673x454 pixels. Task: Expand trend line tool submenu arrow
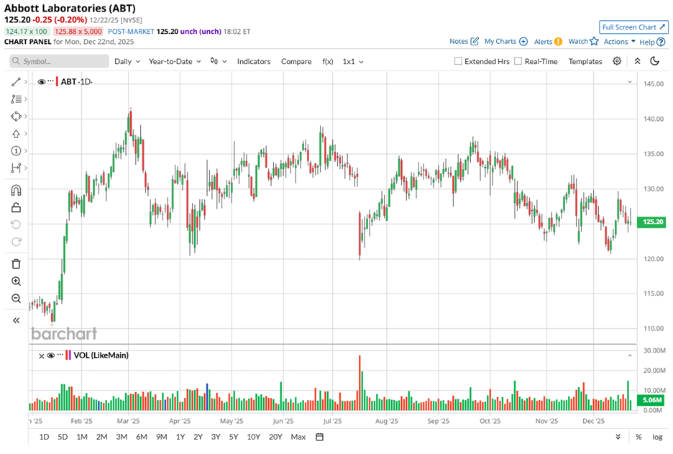click(x=26, y=81)
